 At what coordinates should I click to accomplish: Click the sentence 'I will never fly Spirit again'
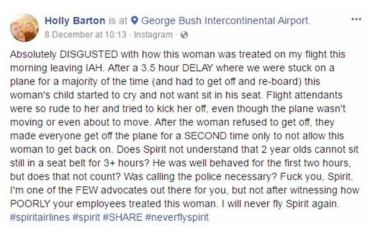[x=280, y=203]
